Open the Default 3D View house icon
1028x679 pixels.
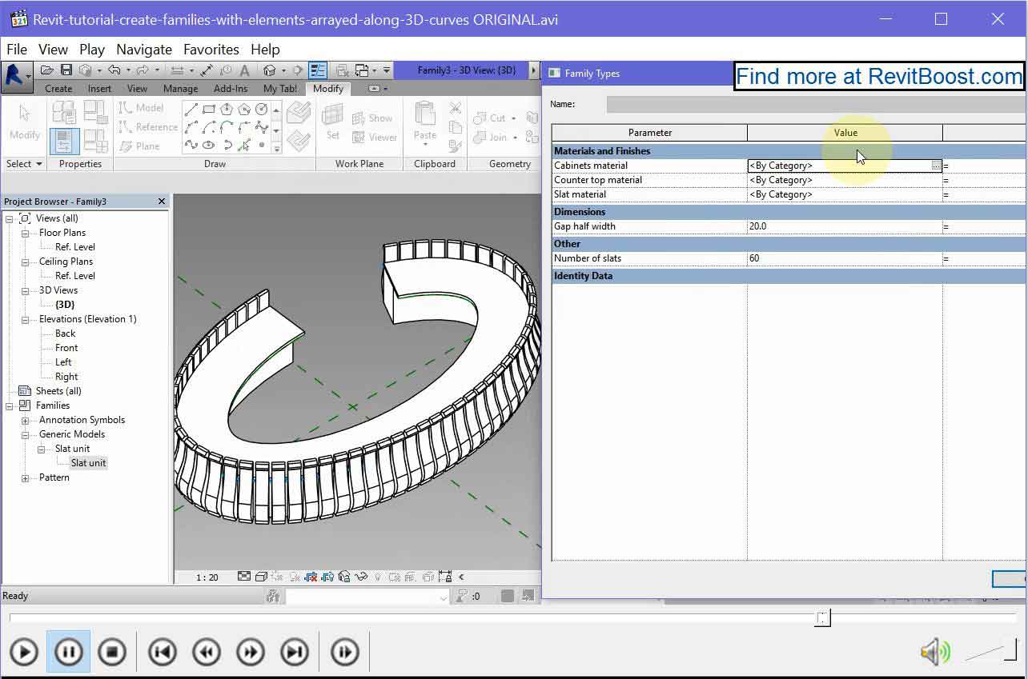(x=270, y=70)
